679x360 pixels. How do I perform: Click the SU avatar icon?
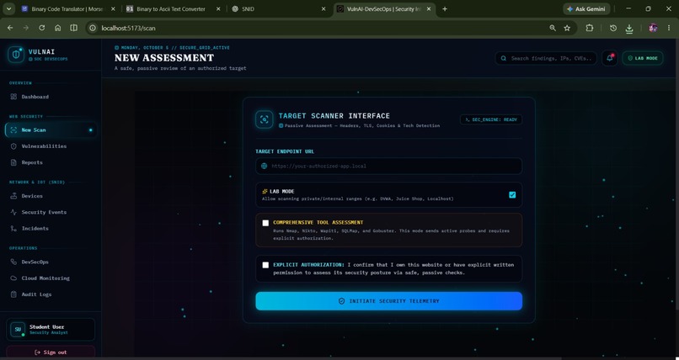18,330
